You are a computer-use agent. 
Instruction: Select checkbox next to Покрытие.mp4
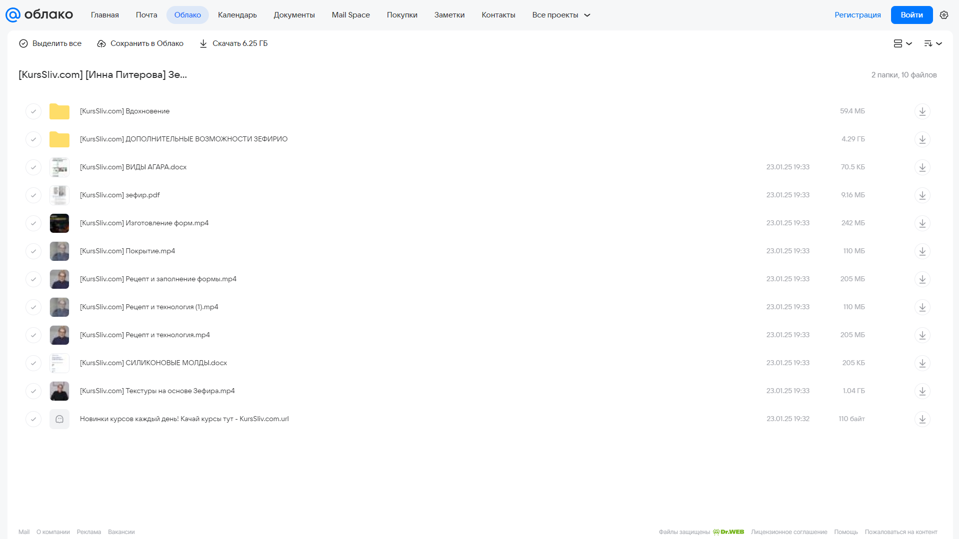[33, 251]
